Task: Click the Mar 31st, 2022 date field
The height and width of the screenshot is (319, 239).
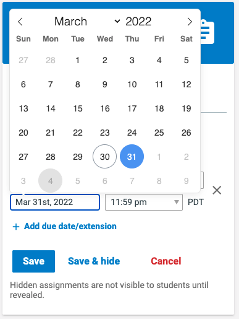Action: pos(55,202)
